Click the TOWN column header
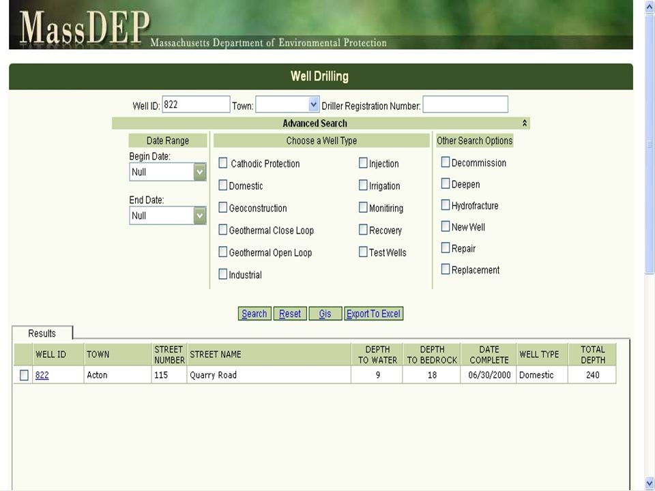This screenshot has height=491, width=655. click(118, 355)
